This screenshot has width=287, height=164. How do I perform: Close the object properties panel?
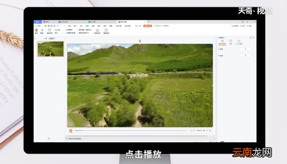(253, 38)
